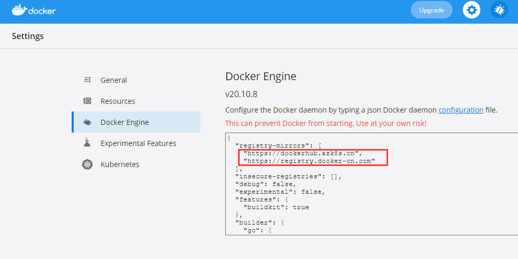The width and height of the screenshot is (518, 259).
Task: Open the General settings tab
Action: [136, 80]
